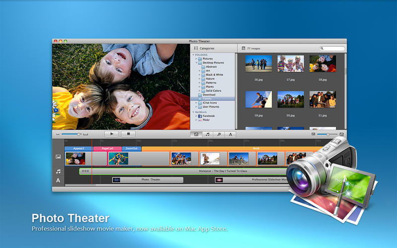
Task: Open the effects wand tab icon
Action: [219, 134]
